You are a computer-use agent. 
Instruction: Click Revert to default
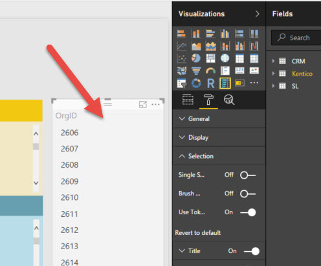pyautogui.click(x=198, y=233)
